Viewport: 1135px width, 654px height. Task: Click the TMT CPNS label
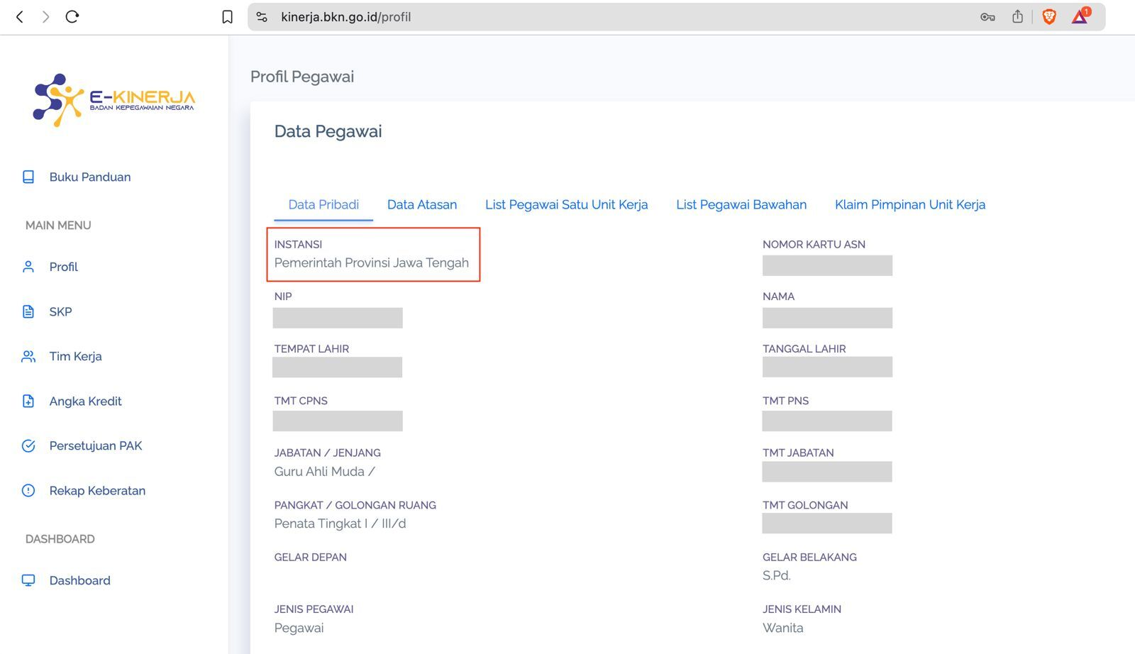301,401
